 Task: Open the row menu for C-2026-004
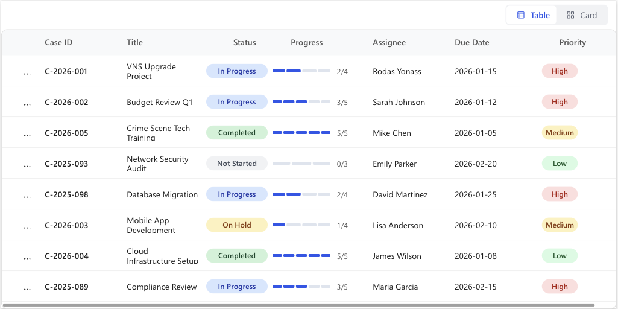27,256
